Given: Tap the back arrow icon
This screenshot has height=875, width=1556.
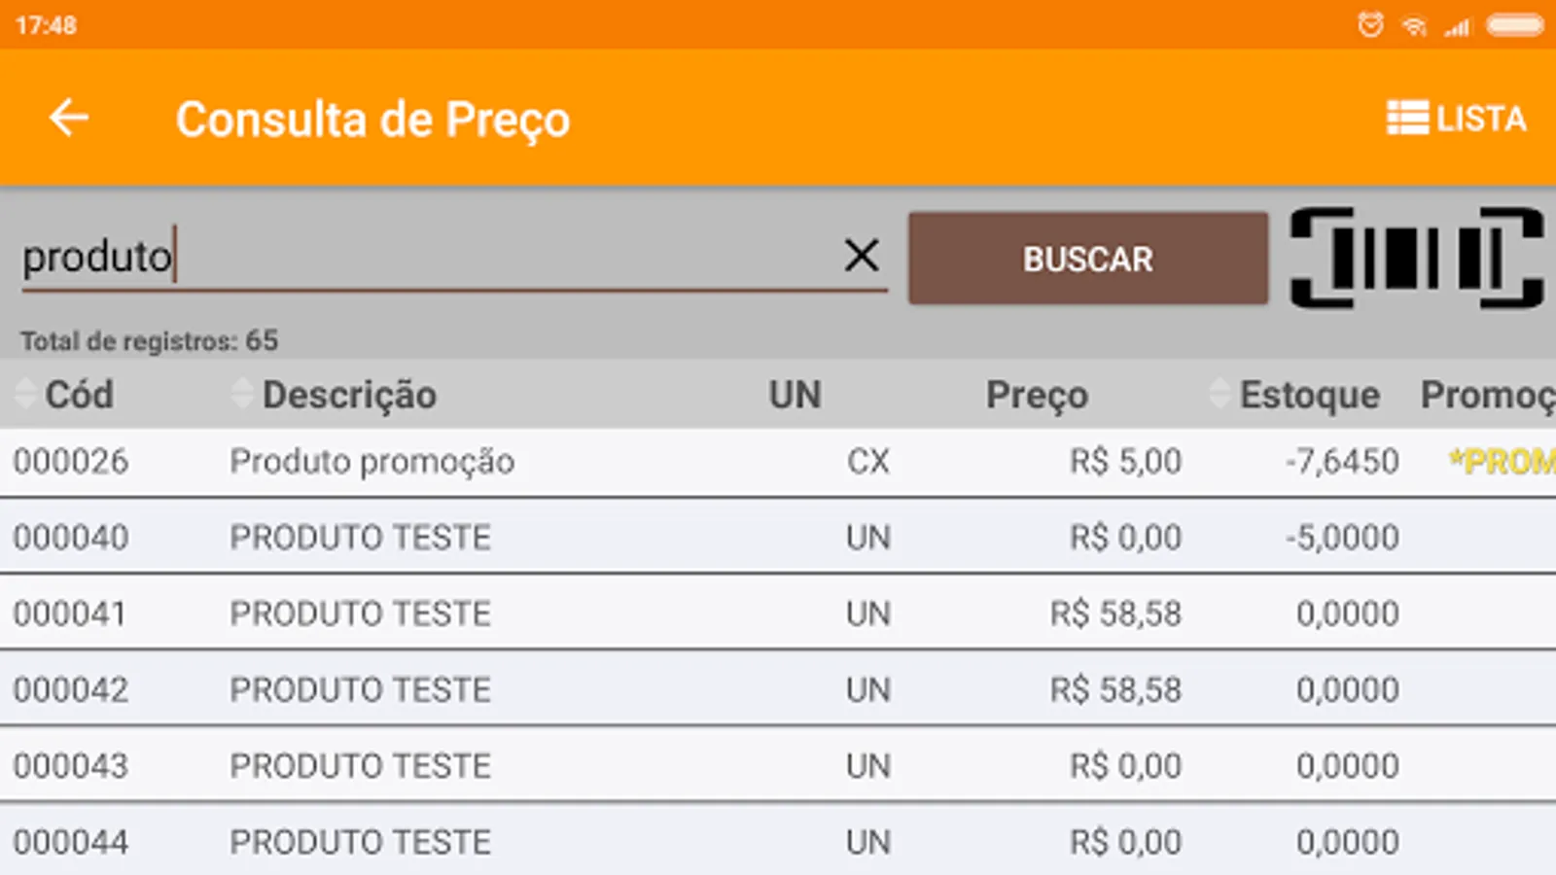Looking at the screenshot, I should (68, 119).
